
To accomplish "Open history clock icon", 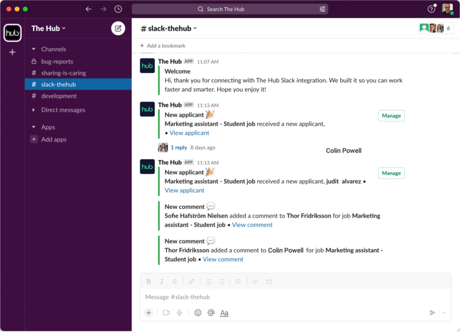I will point(118,9).
